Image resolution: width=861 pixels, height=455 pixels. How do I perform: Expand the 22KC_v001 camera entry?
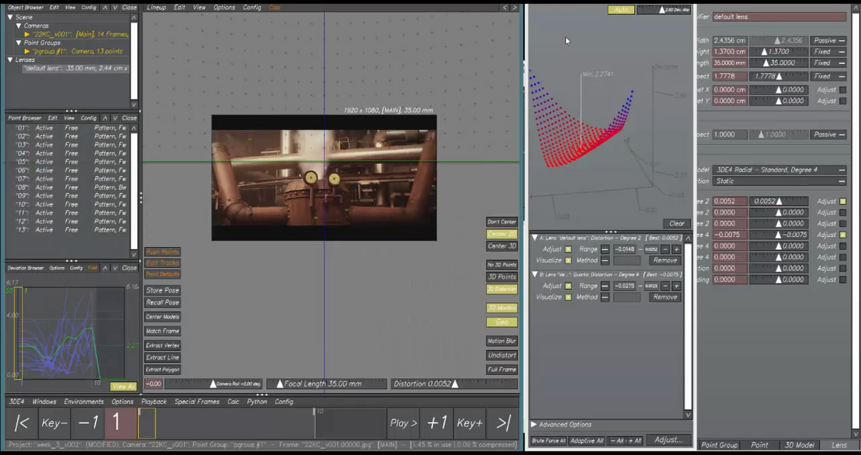pos(27,34)
